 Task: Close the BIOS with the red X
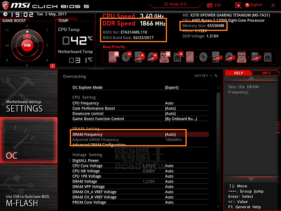click(273, 5)
